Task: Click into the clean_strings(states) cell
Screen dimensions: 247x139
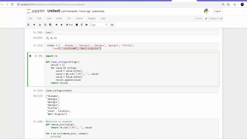Action: coord(131,90)
